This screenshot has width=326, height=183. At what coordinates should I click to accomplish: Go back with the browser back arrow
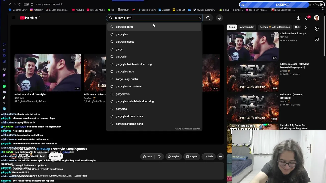(10, 4)
